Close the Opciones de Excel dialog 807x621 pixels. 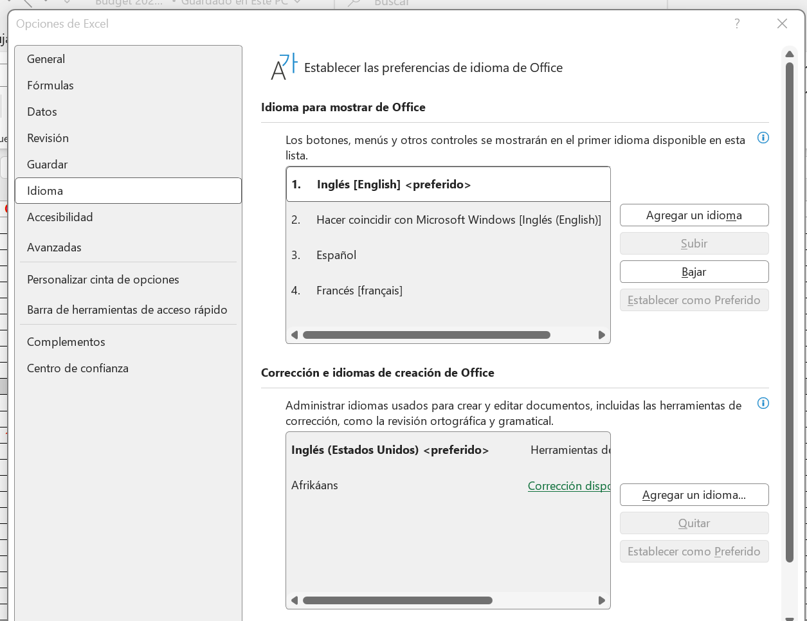click(x=782, y=24)
